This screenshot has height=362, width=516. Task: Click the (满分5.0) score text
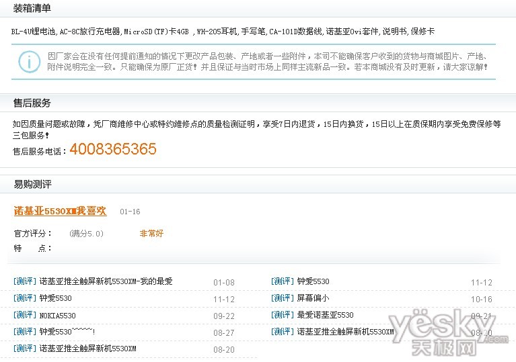(x=86, y=234)
